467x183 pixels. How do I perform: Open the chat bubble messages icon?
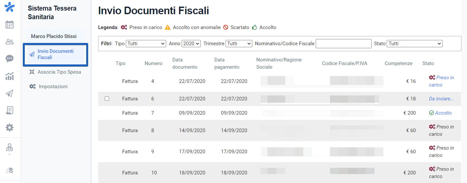[10, 59]
